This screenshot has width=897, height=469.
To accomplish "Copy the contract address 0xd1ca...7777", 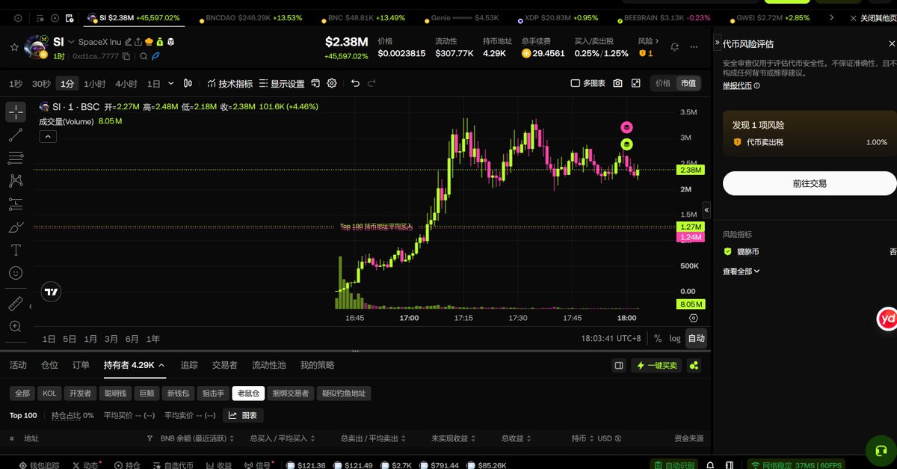I will tap(126, 56).
